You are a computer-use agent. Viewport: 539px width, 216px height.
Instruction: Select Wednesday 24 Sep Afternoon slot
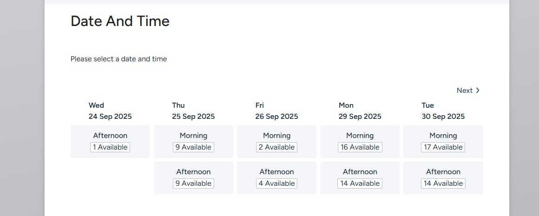(x=110, y=142)
